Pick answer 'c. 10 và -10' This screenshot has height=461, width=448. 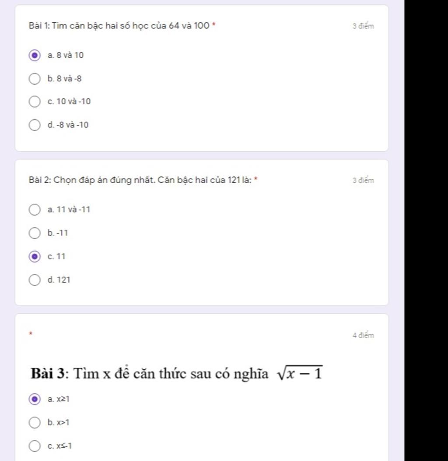[35, 102]
